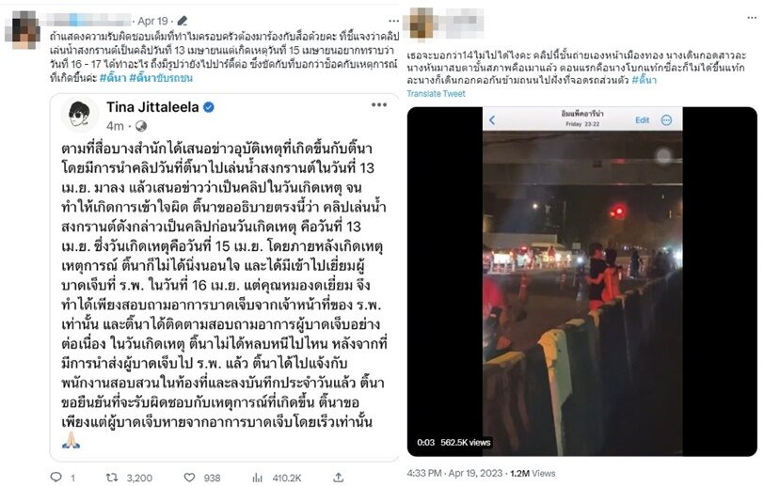Play the embedded night street video
This screenshot has height=486, width=764.
[582, 281]
